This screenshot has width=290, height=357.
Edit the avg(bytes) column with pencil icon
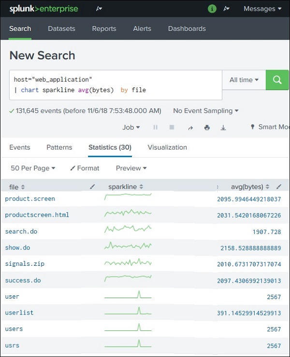click(x=279, y=187)
